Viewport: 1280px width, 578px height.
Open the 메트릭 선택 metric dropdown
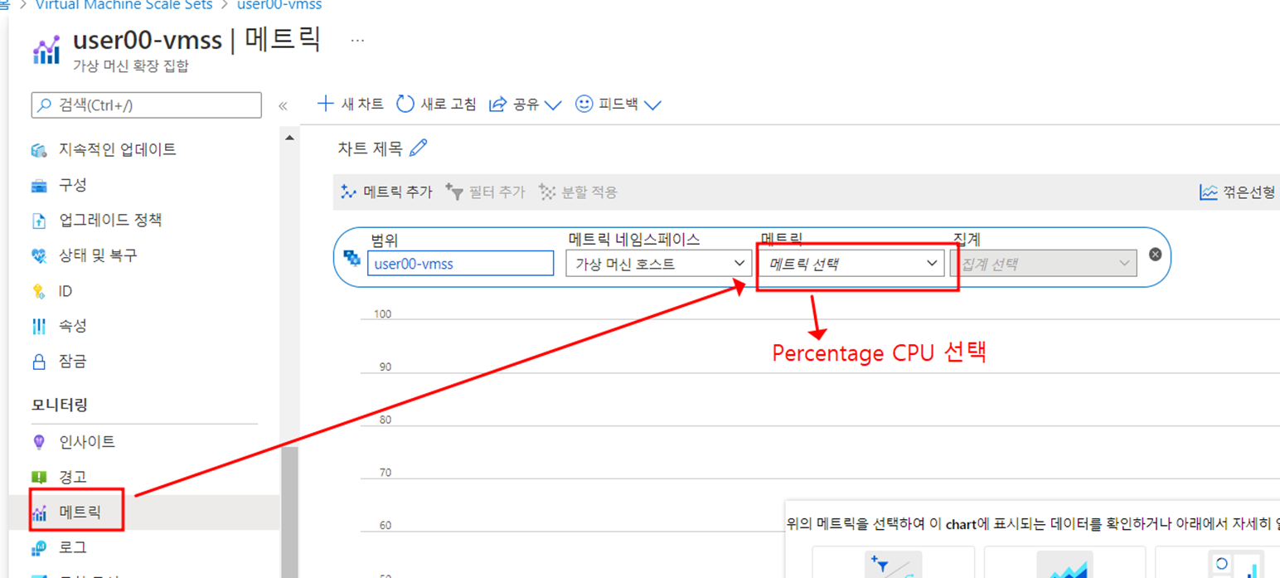tap(850, 264)
